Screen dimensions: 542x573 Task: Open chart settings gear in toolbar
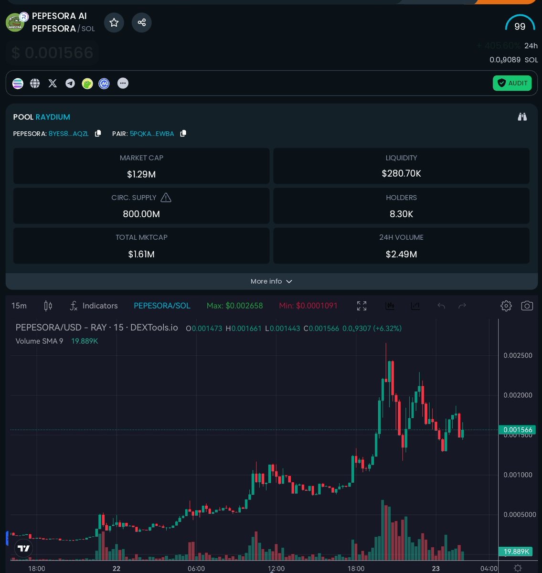[x=506, y=306]
